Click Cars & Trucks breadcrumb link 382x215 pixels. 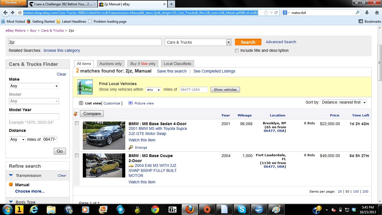[x=52, y=31]
